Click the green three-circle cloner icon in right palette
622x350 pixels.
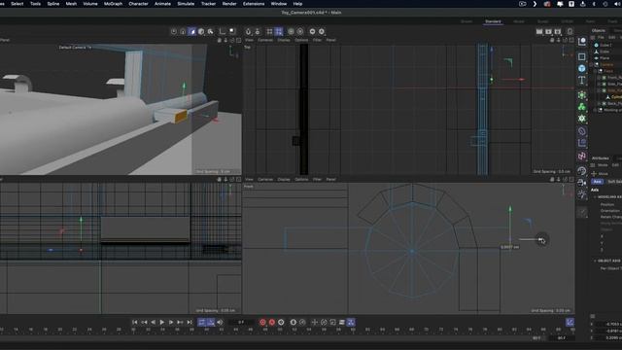[582, 106]
